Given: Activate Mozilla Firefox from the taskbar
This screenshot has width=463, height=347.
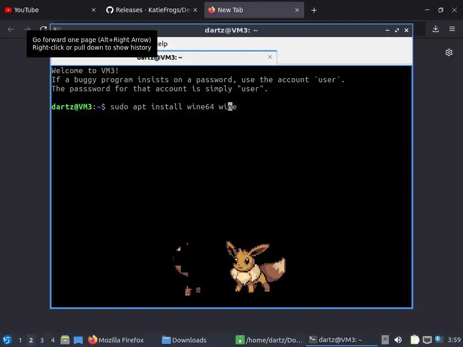Looking at the screenshot, I should pyautogui.click(x=116, y=340).
